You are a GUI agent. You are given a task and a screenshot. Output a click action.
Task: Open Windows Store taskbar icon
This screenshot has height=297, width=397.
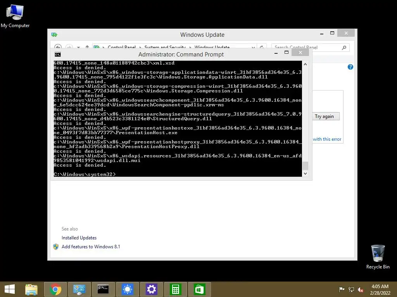click(200, 289)
